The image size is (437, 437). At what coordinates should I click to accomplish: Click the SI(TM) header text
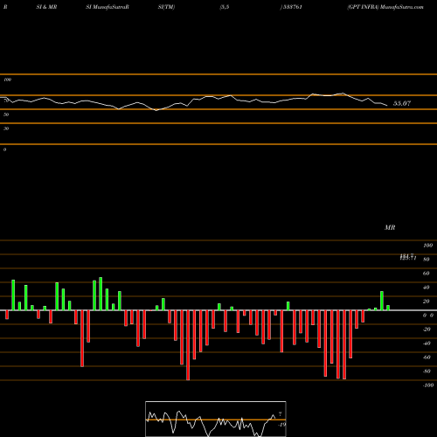[166, 7]
